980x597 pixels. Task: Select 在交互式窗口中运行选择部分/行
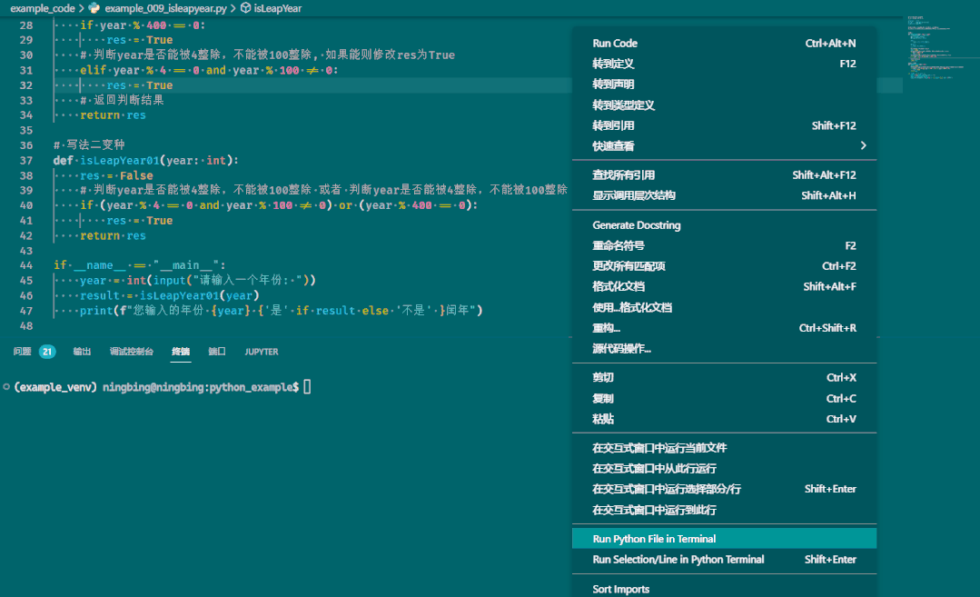pyautogui.click(x=724, y=489)
